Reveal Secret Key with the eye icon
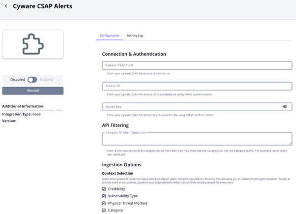Viewport: 296px width, 214px height. coord(285,107)
